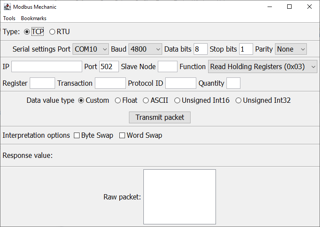Click the Slave Node field

click(x=167, y=66)
